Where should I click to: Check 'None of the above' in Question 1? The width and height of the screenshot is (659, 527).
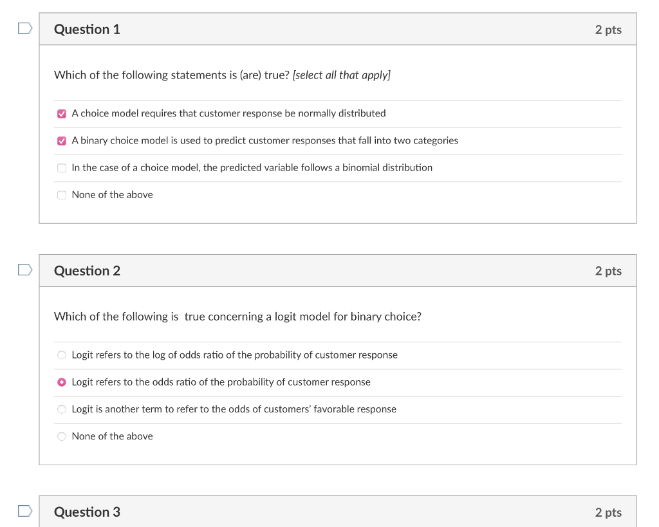tap(62, 194)
